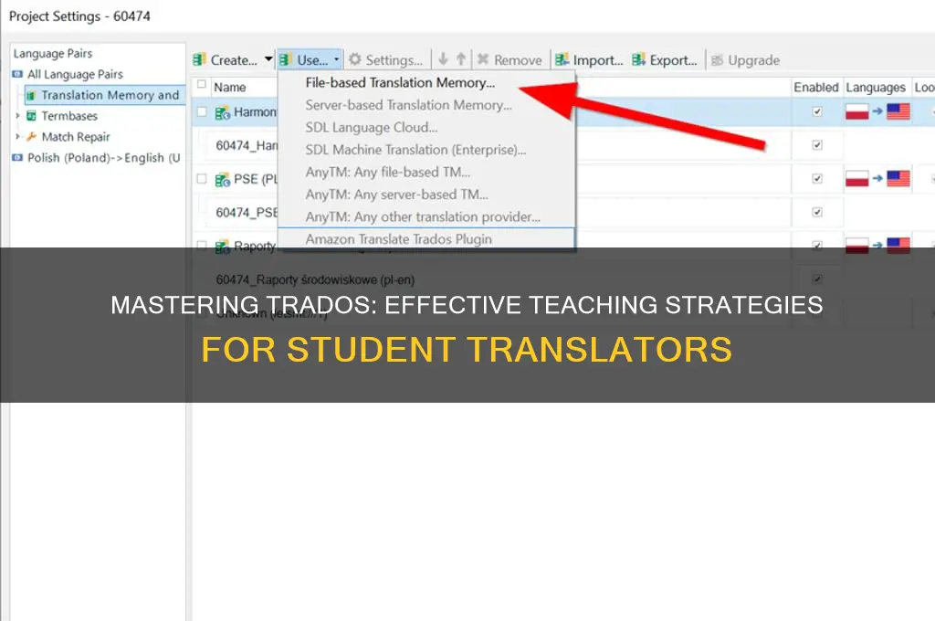Tick the Harmon row selection checkbox
935x621 pixels.
tap(202, 111)
